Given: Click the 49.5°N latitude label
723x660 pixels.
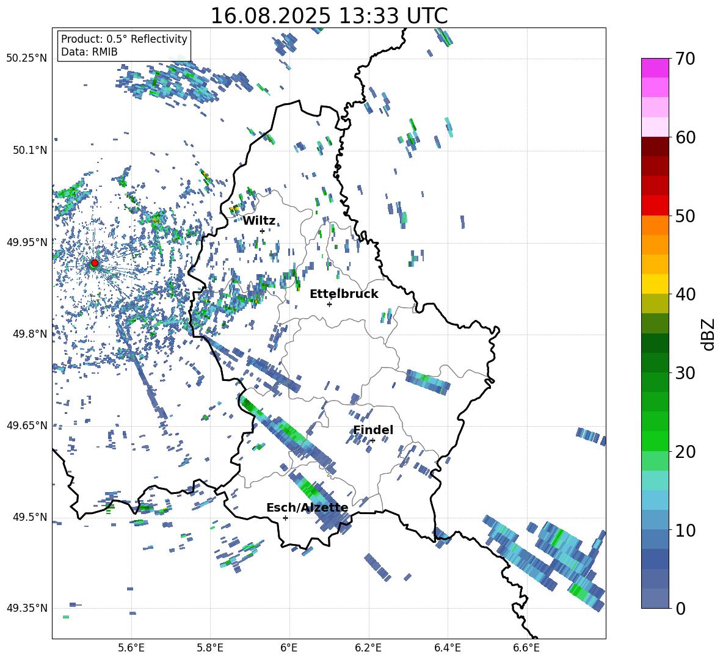Looking at the screenshot, I should [x=30, y=517].
